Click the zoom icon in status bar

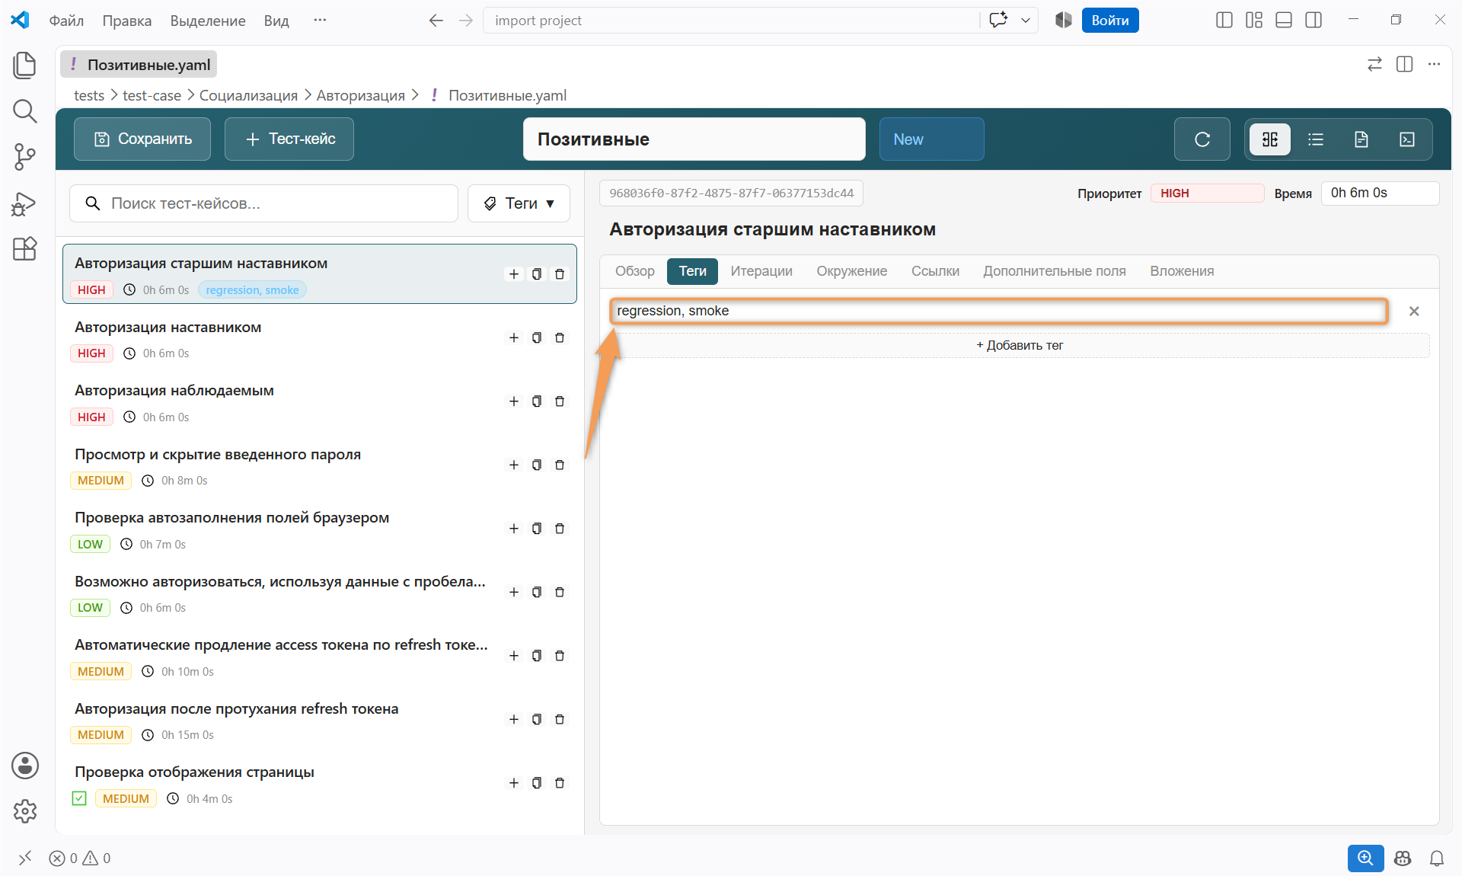click(x=1365, y=858)
